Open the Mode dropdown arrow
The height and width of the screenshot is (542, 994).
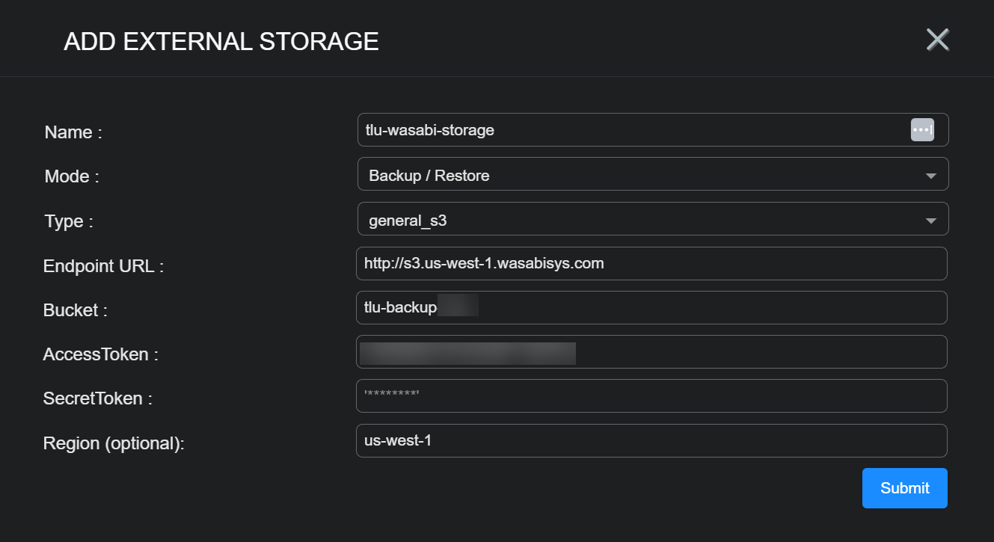point(930,176)
